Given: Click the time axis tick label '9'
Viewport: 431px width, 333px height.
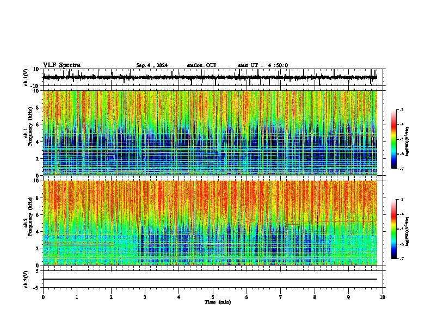Looking at the screenshot, I should 348,297.
